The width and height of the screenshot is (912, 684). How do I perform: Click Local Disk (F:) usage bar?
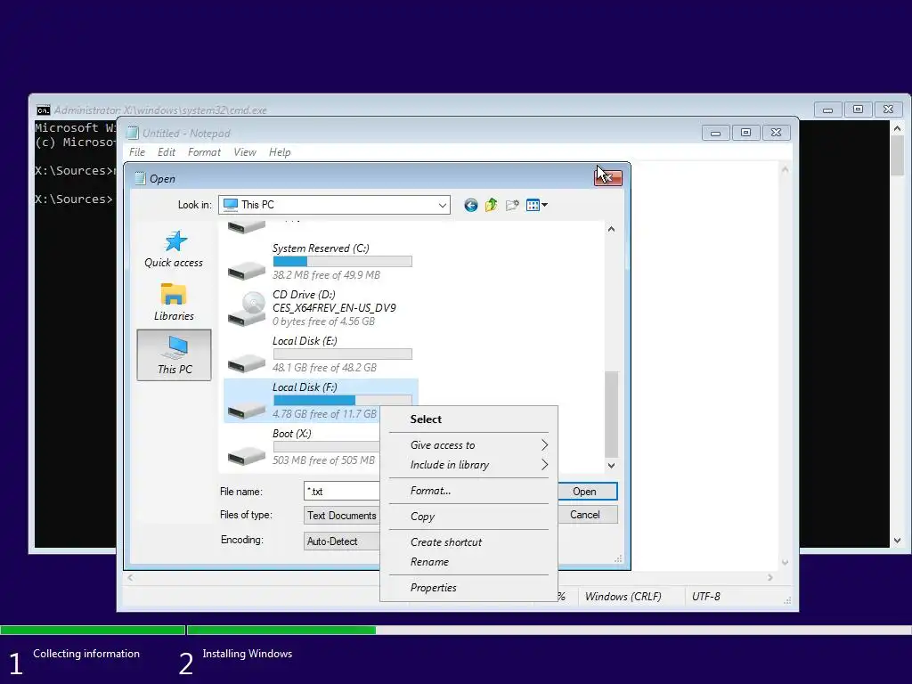tap(343, 400)
